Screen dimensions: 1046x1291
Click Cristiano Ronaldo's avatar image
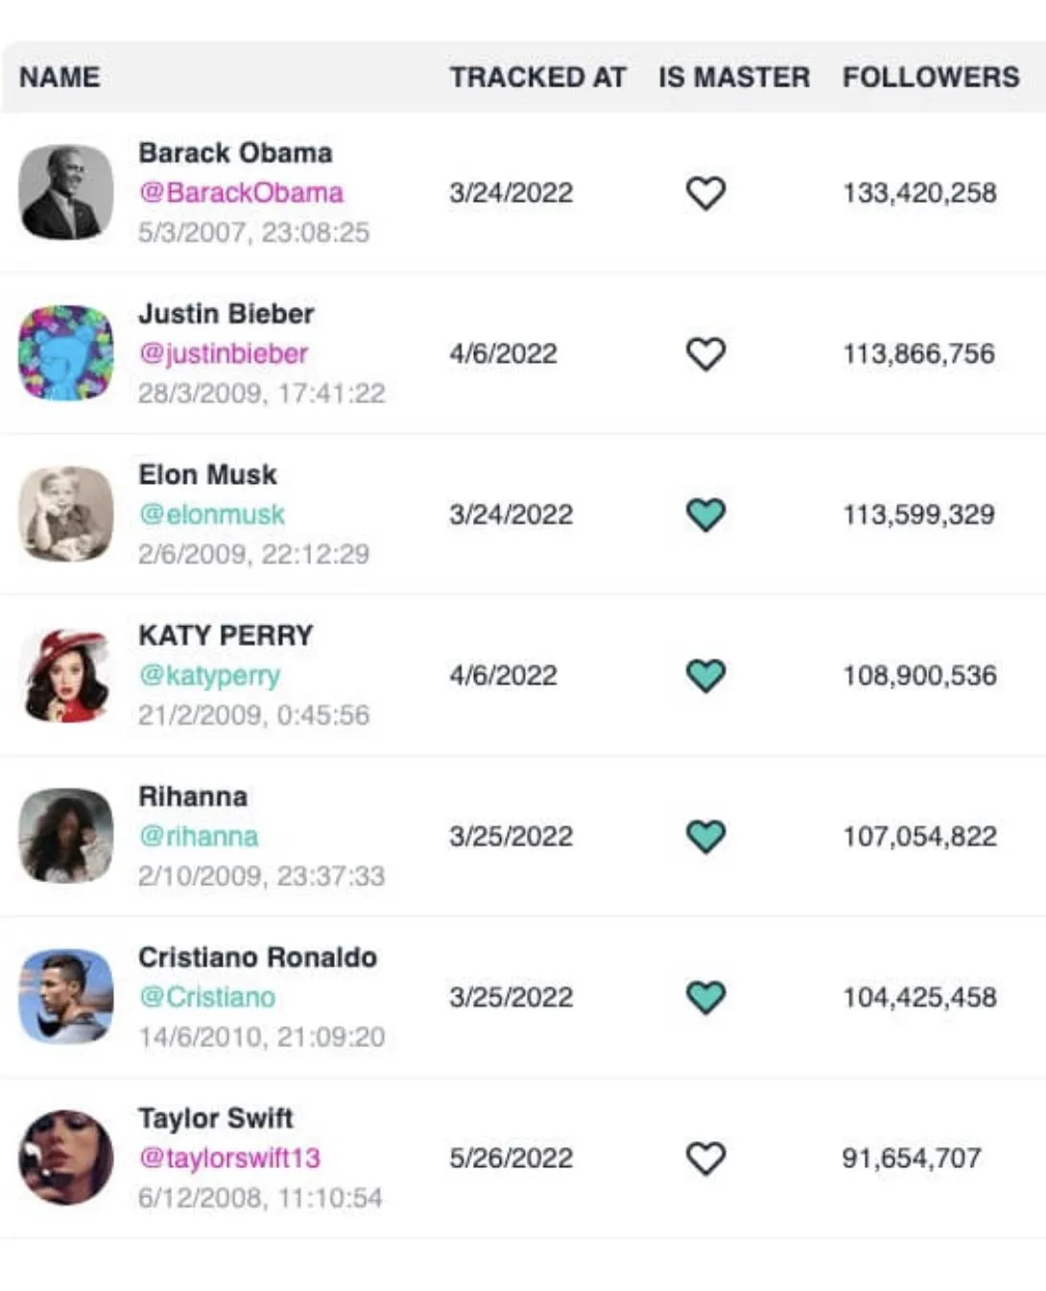click(x=66, y=996)
